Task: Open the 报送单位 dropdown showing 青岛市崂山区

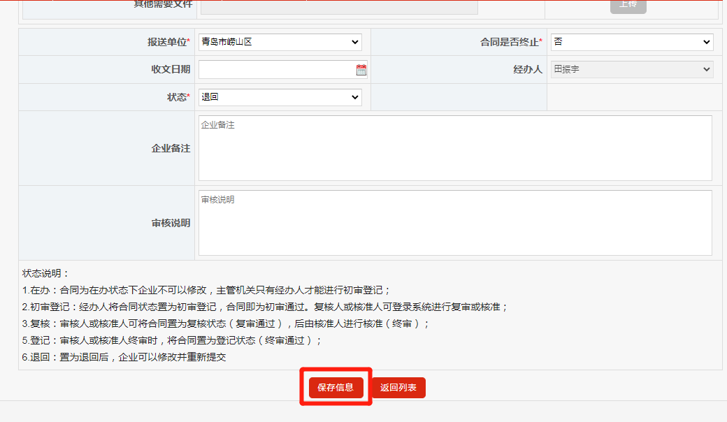Action: pyautogui.click(x=280, y=42)
